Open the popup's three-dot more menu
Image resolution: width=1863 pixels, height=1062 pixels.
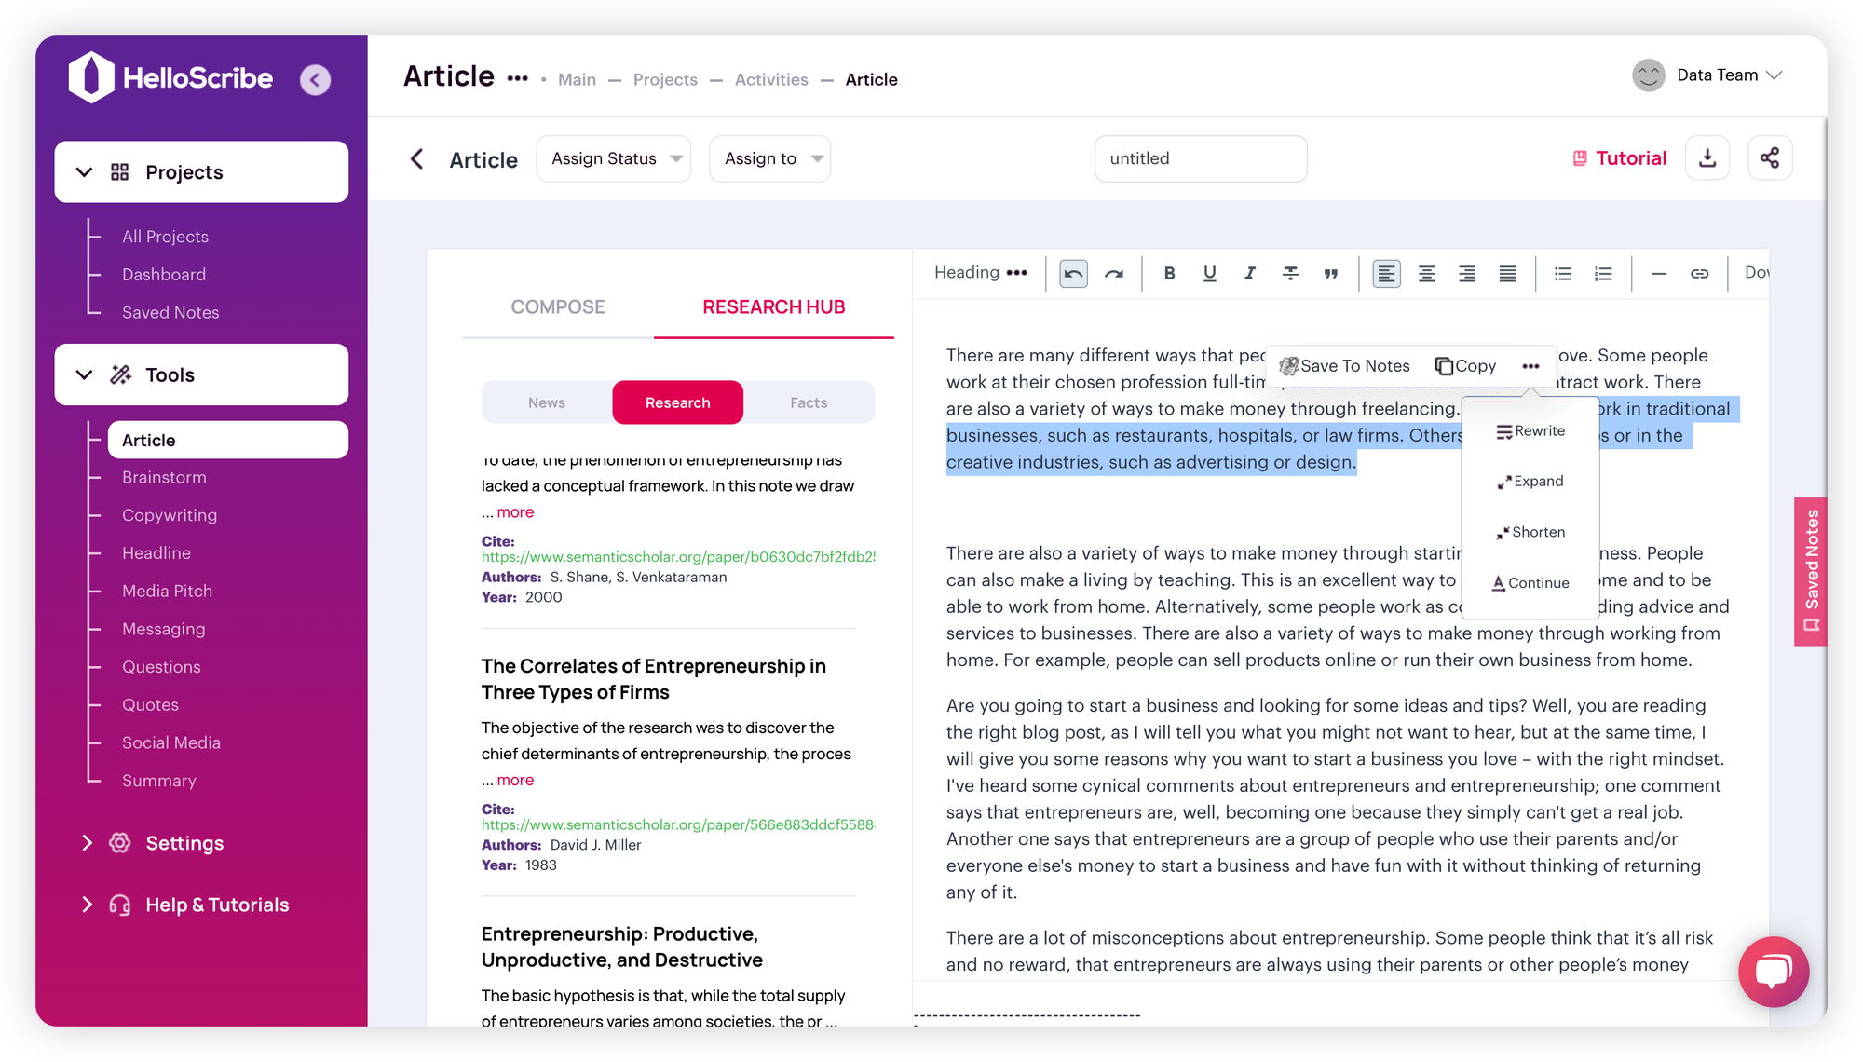tap(1530, 366)
